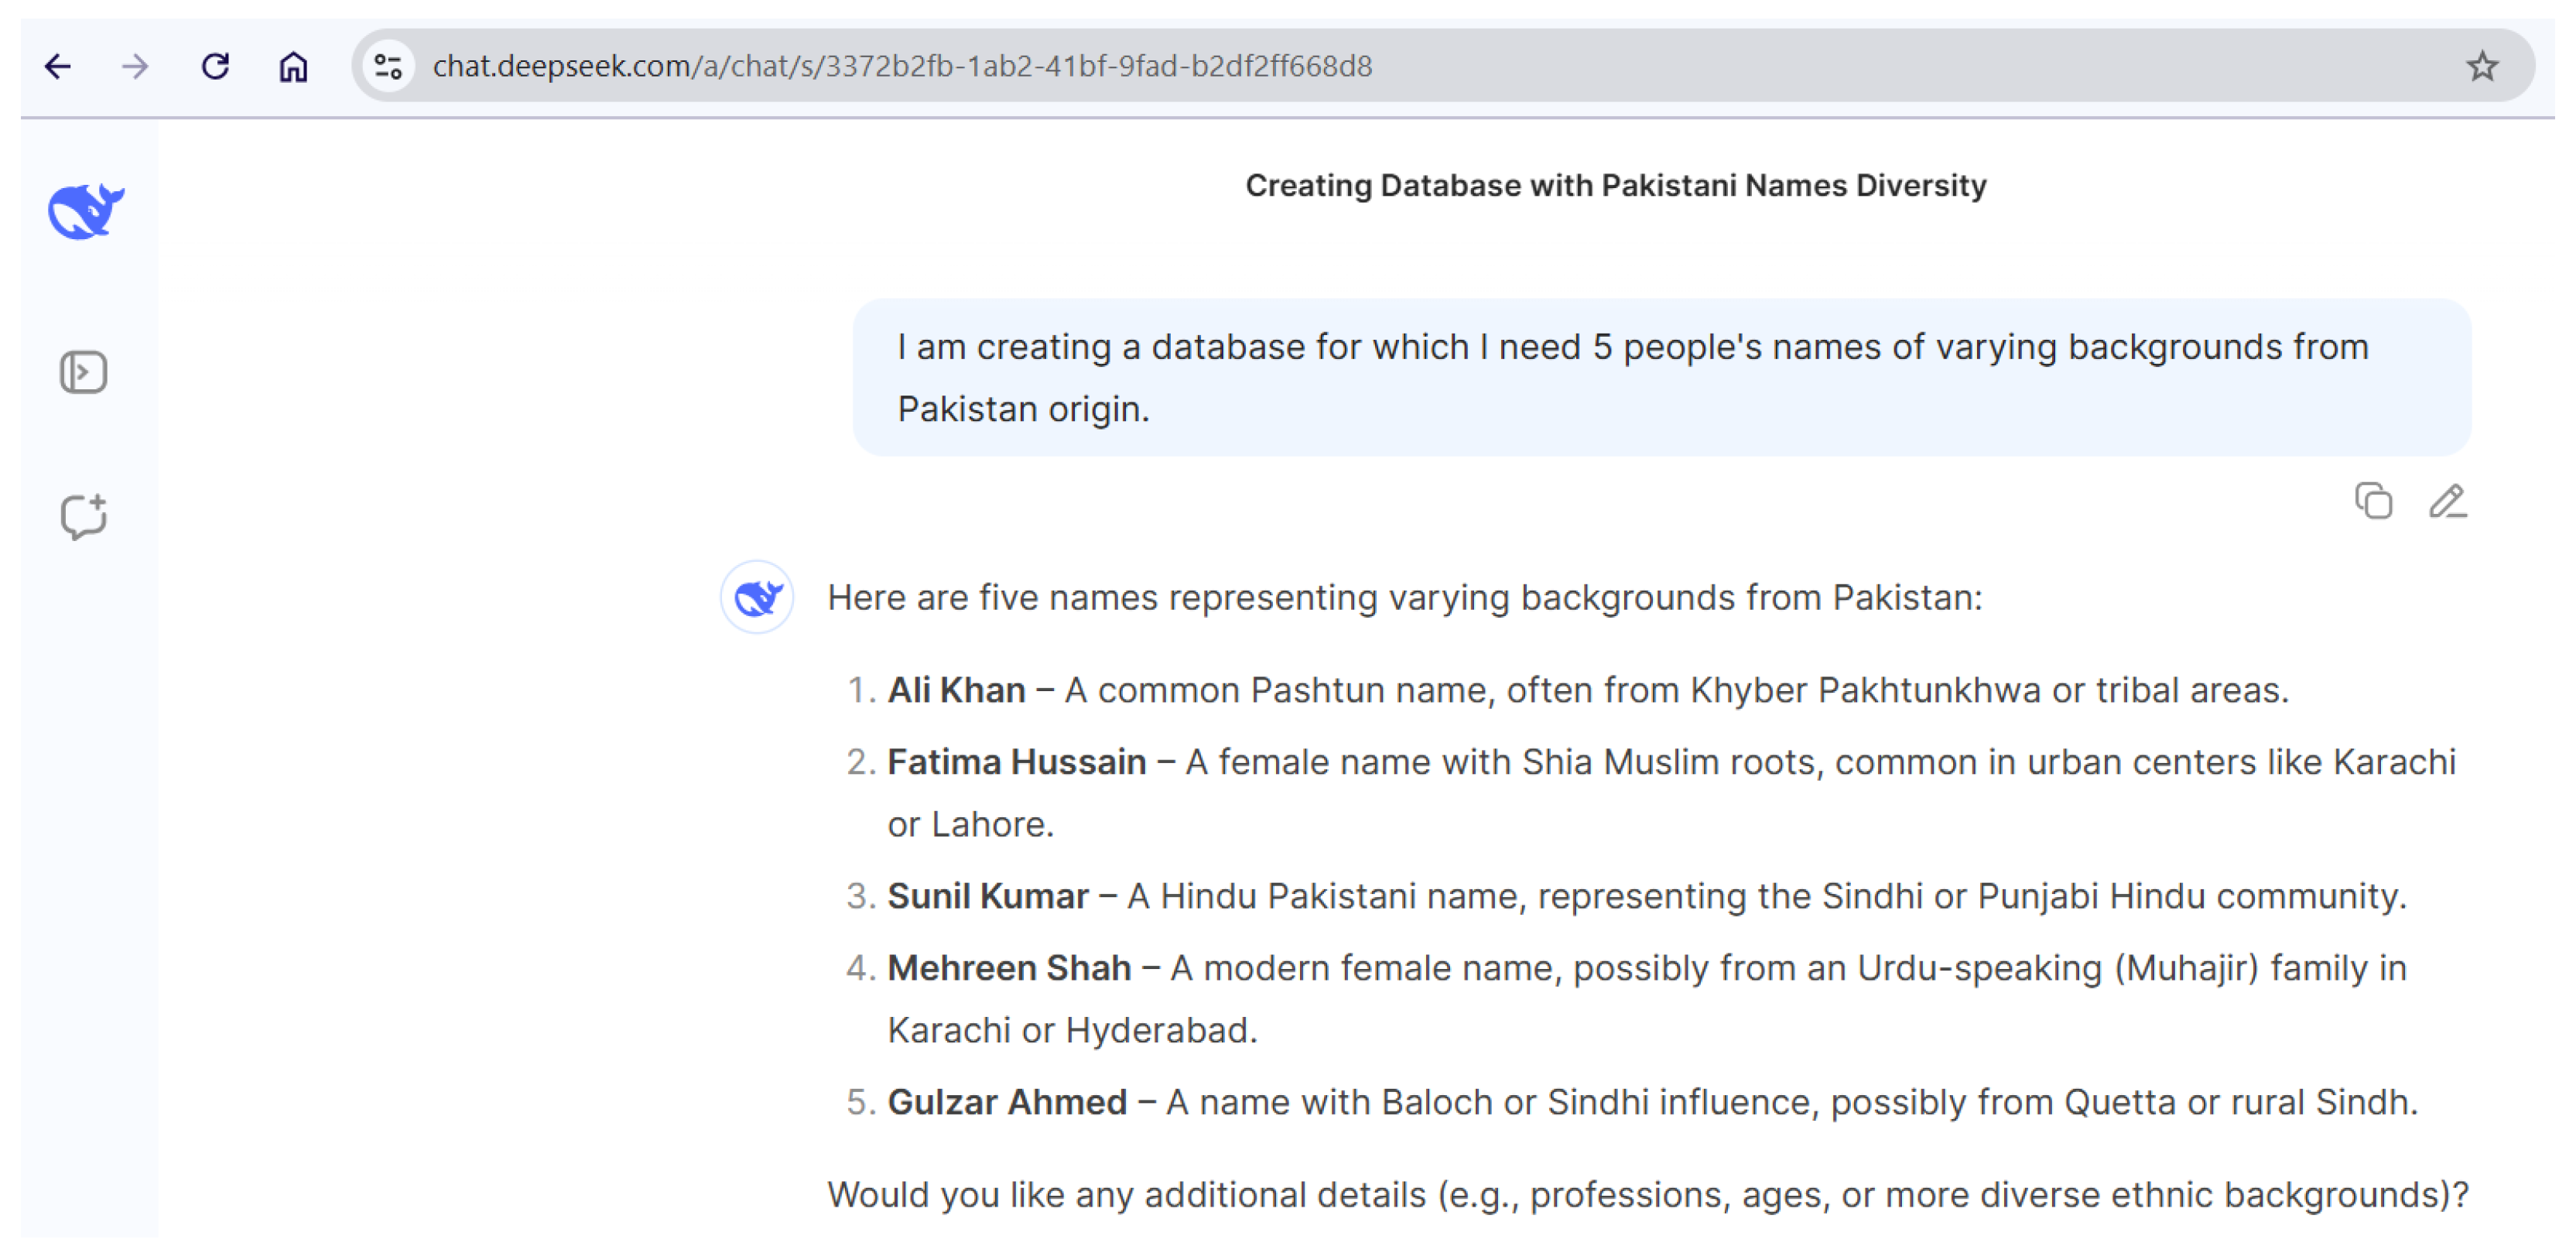Click the browser forward arrow

point(135,67)
